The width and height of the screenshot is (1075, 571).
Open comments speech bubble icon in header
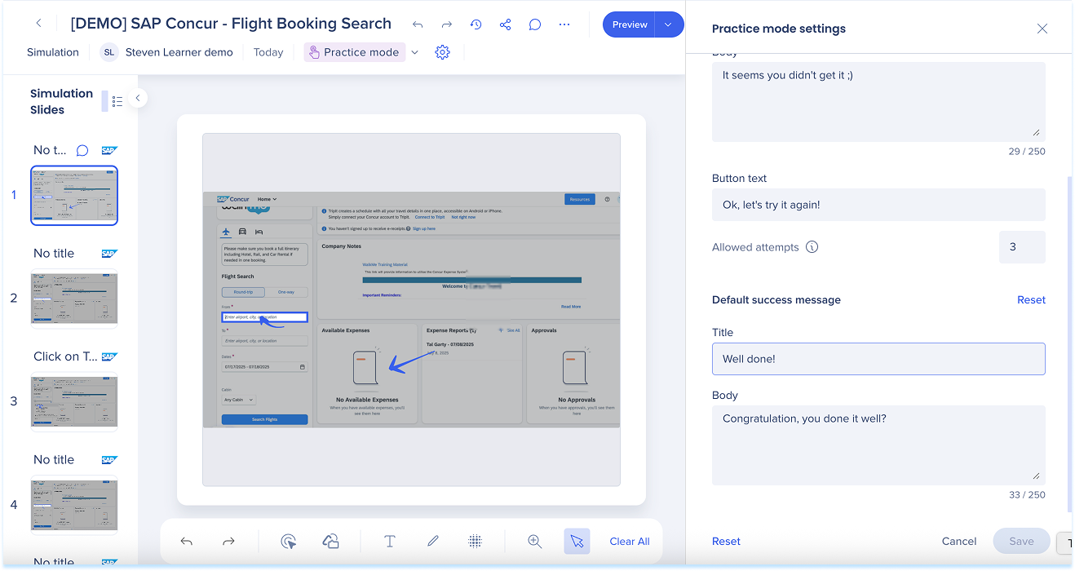point(535,24)
